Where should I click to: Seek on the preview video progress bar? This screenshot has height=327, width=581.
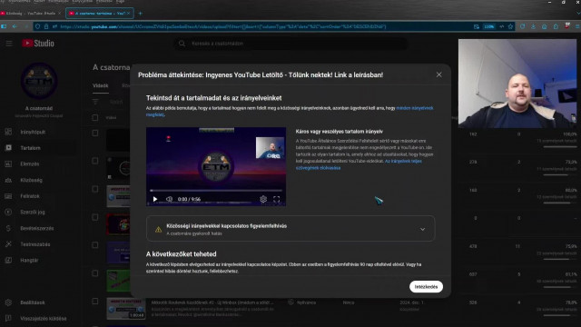tap(216, 191)
